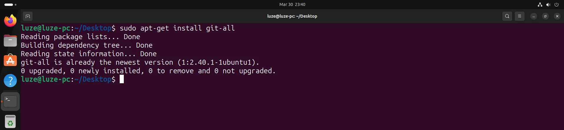The width and height of the screenshot is (564, 130).
Task: Click the Terminal icon in dock
Action: coord(10,101)
